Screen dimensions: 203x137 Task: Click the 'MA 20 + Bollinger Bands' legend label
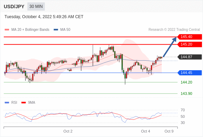point(30,30)
